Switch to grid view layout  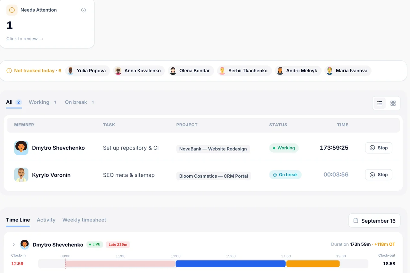(x=393, y=103)
